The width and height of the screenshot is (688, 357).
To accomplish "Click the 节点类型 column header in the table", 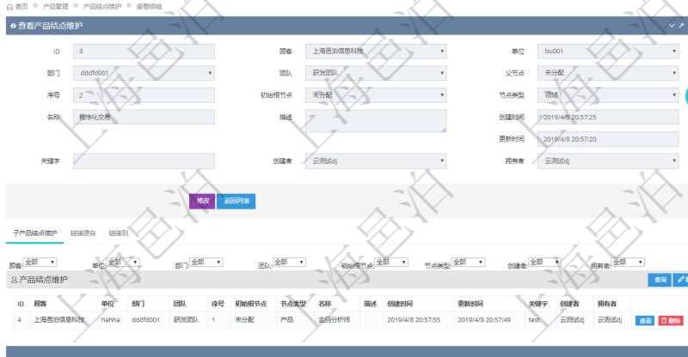I will coord(293,304).
